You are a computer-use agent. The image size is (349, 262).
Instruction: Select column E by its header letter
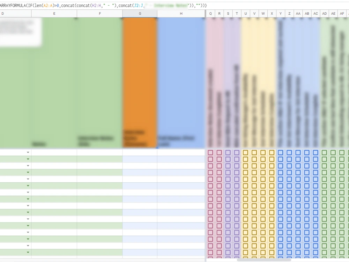coord(54,14)
